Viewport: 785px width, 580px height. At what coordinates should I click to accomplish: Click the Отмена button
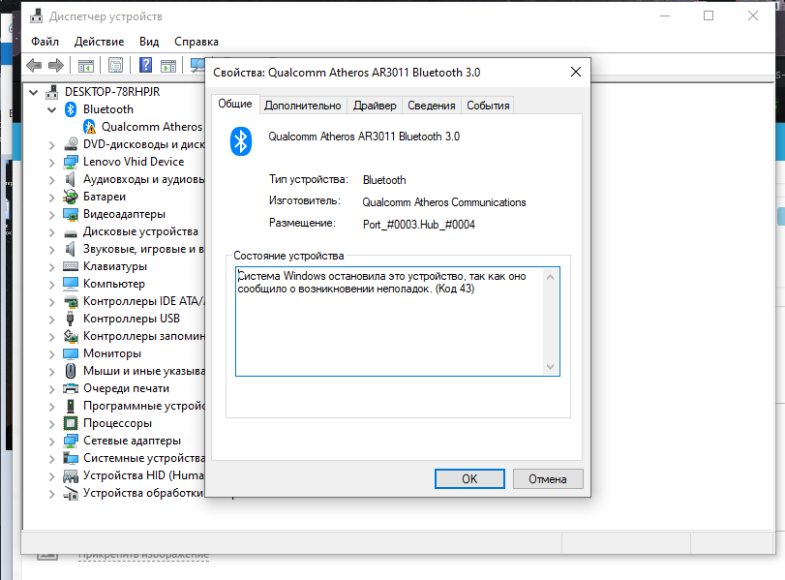click(548, 479)
